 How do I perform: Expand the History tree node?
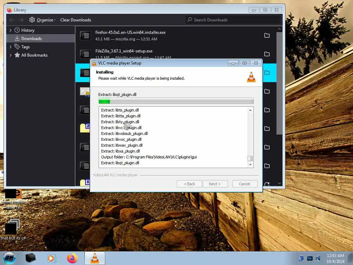coord(10,30)
